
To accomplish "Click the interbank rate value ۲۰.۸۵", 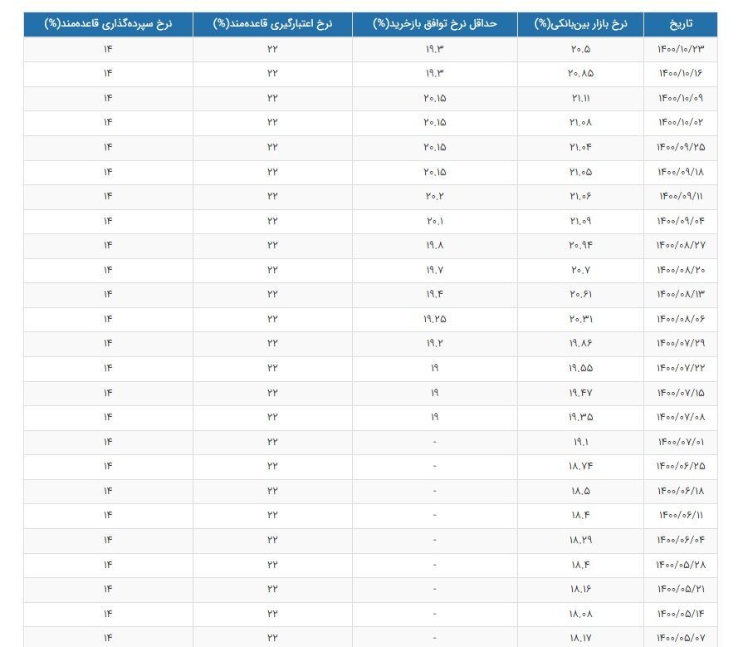I will point(580,73).
